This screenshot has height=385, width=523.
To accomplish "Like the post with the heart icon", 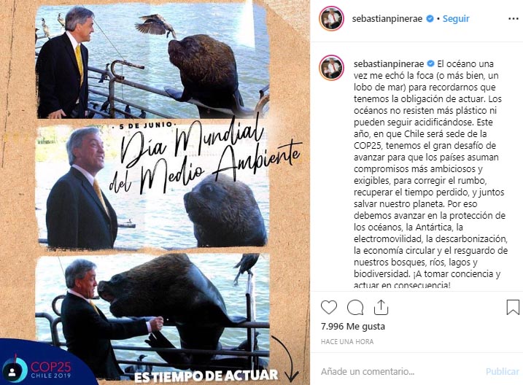I will point(329,307).
